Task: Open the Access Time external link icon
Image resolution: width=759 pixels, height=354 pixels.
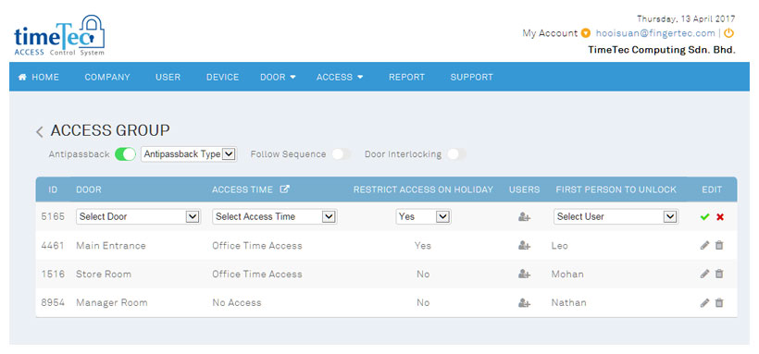Action: tap(285, 189)
